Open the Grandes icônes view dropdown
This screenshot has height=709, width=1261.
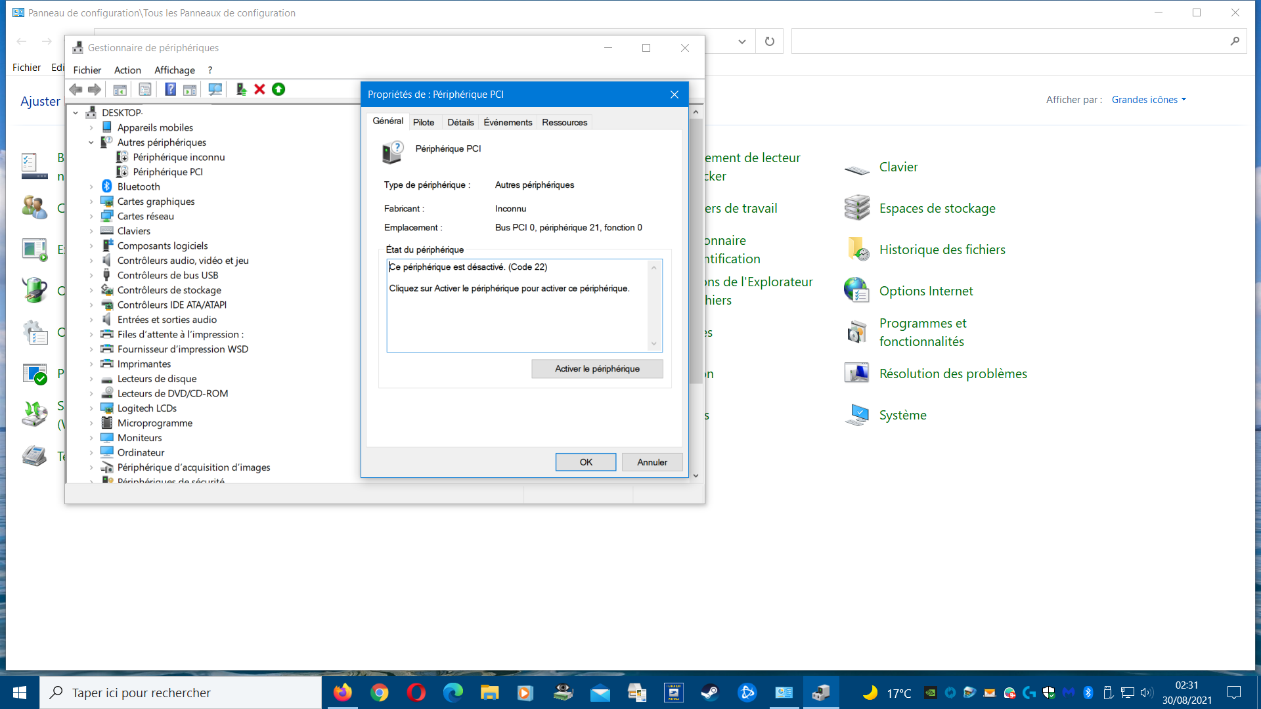(x=1149, y=100)
